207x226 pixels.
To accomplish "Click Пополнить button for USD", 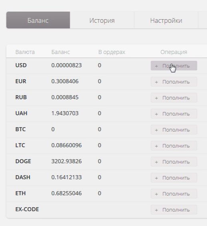I will click(174, 66).
